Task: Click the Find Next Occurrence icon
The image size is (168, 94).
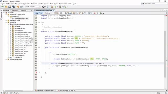Action: (71, 13)
